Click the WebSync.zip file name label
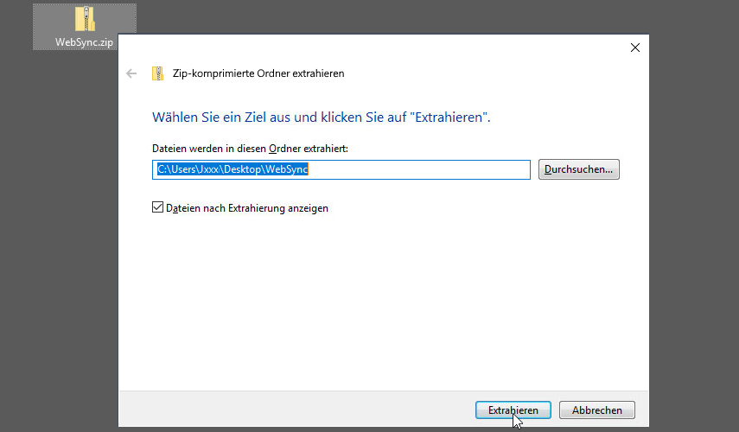The image size is (739, 432). click(84, 42)
